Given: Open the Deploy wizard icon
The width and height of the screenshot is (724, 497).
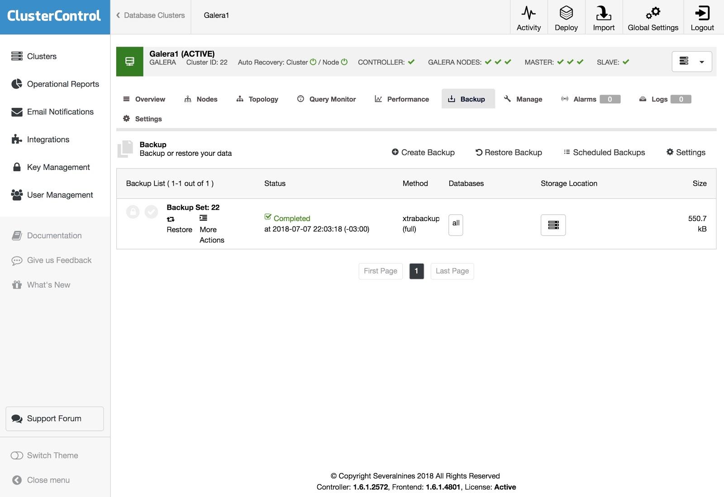Looking at the screenshot, I should (566, 13).
